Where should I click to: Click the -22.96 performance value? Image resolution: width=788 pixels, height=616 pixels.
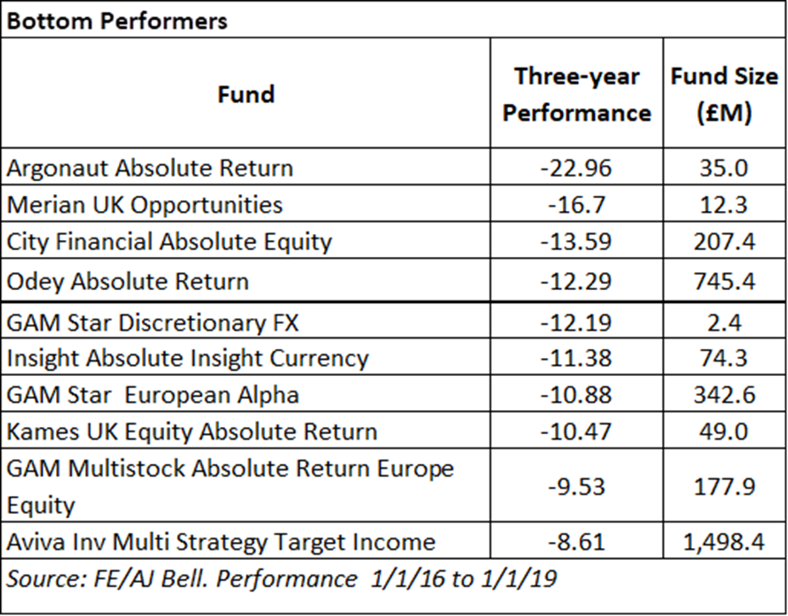(575, 168)
